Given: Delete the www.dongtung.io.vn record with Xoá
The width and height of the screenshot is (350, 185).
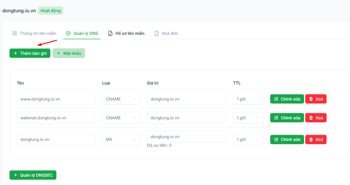Looking at the screenshot, I should (316, 99).
